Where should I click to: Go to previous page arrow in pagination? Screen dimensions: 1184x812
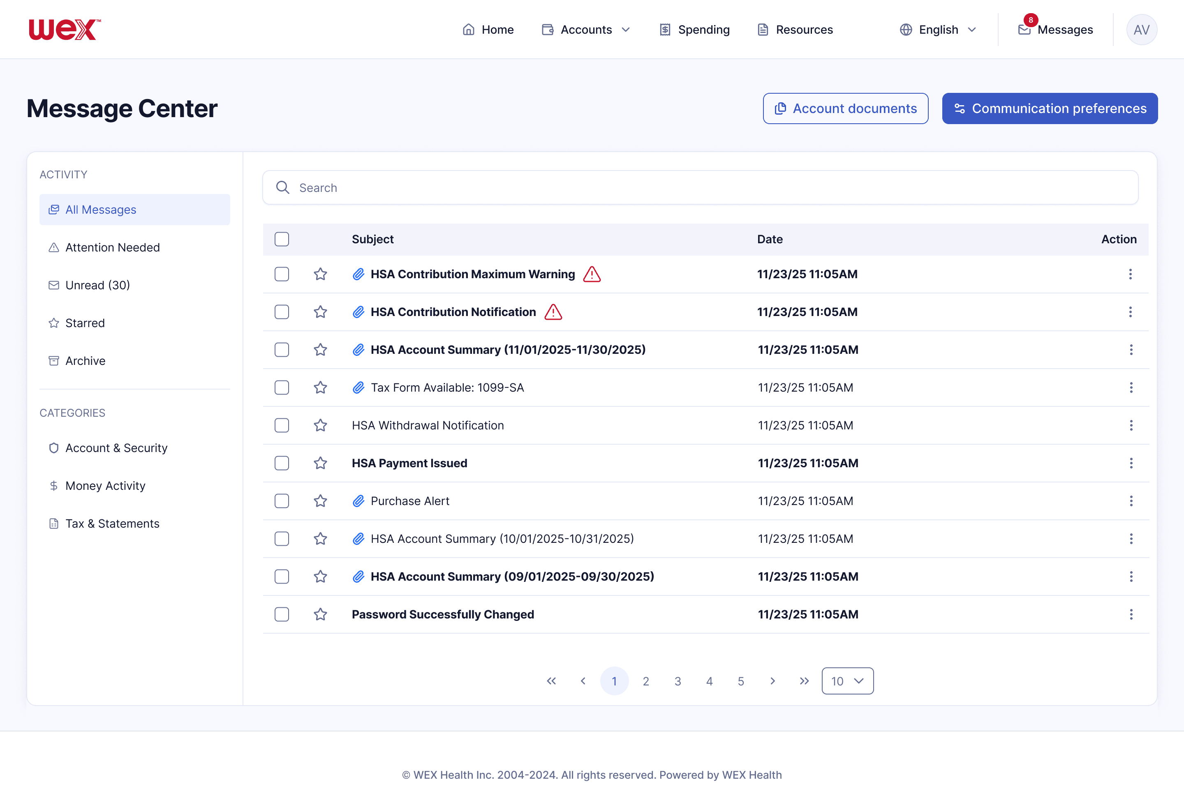[x=583, y=682]
